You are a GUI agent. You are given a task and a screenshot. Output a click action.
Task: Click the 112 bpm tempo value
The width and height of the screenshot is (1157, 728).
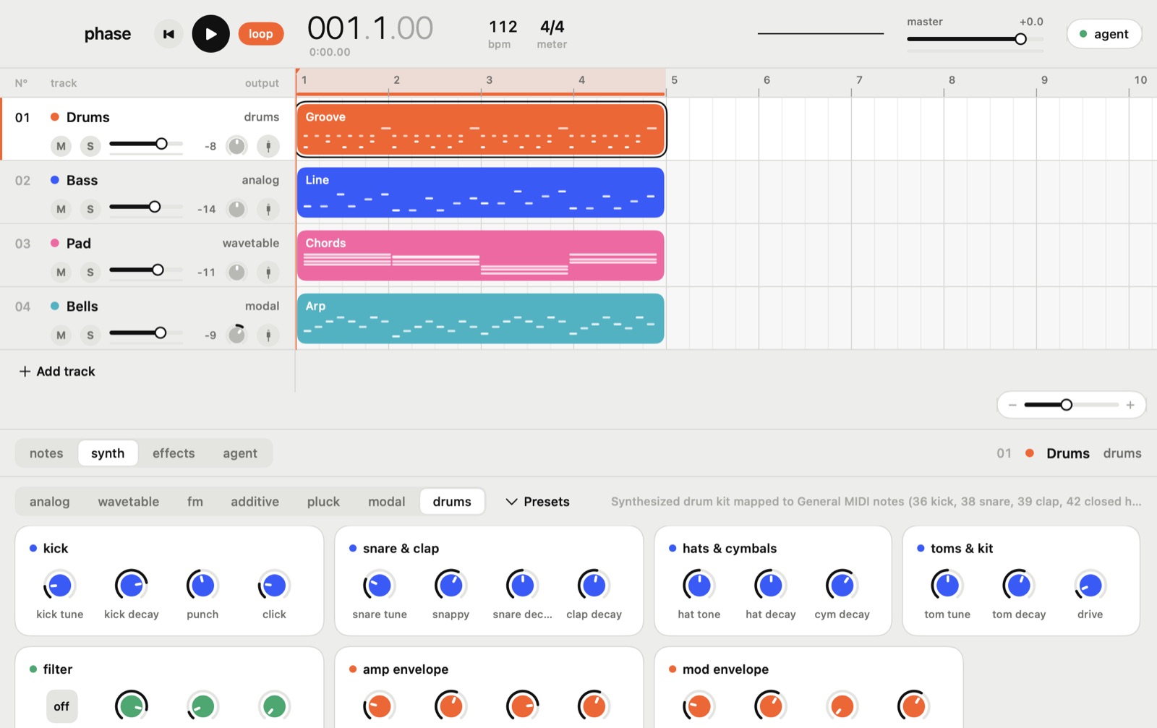(x=503, y=27)
